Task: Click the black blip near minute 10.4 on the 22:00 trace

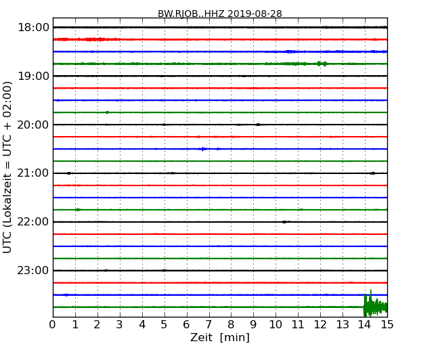Action: 284,222
